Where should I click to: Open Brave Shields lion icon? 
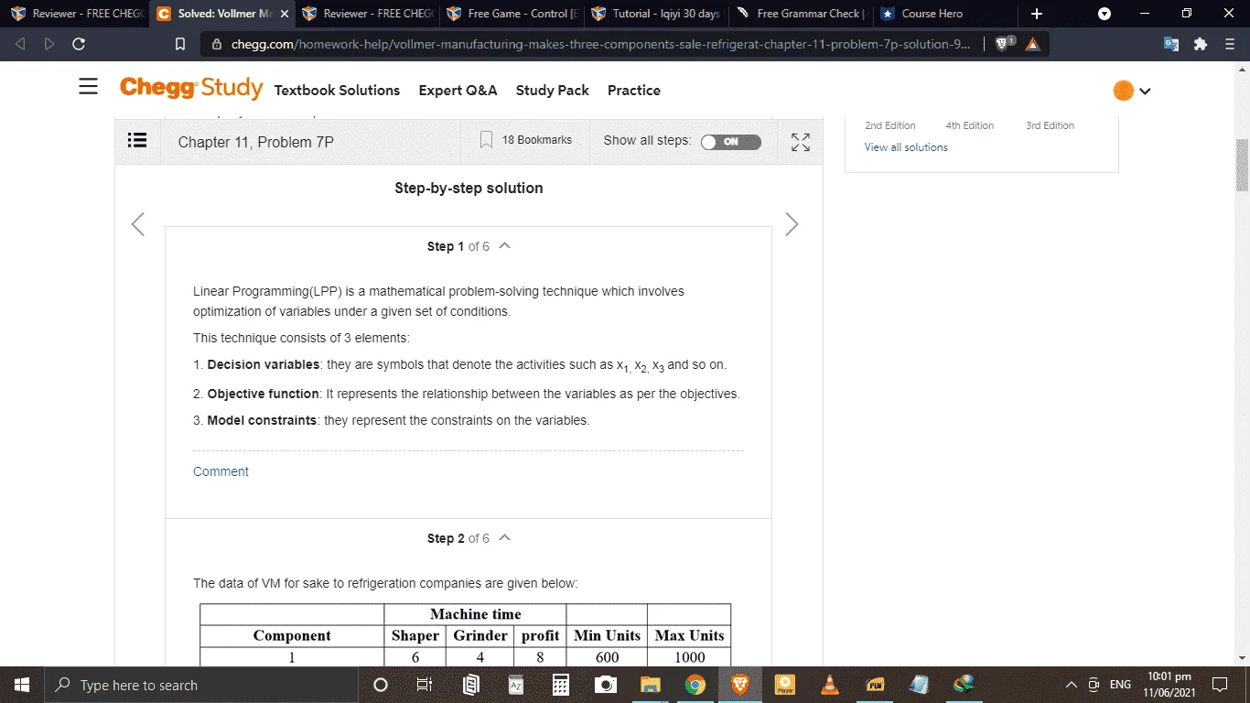click(x=1003, y=44)
